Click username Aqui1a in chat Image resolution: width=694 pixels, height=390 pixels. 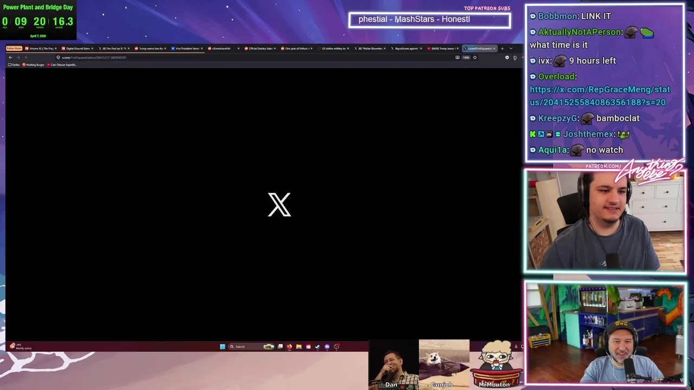click(553, 150)
